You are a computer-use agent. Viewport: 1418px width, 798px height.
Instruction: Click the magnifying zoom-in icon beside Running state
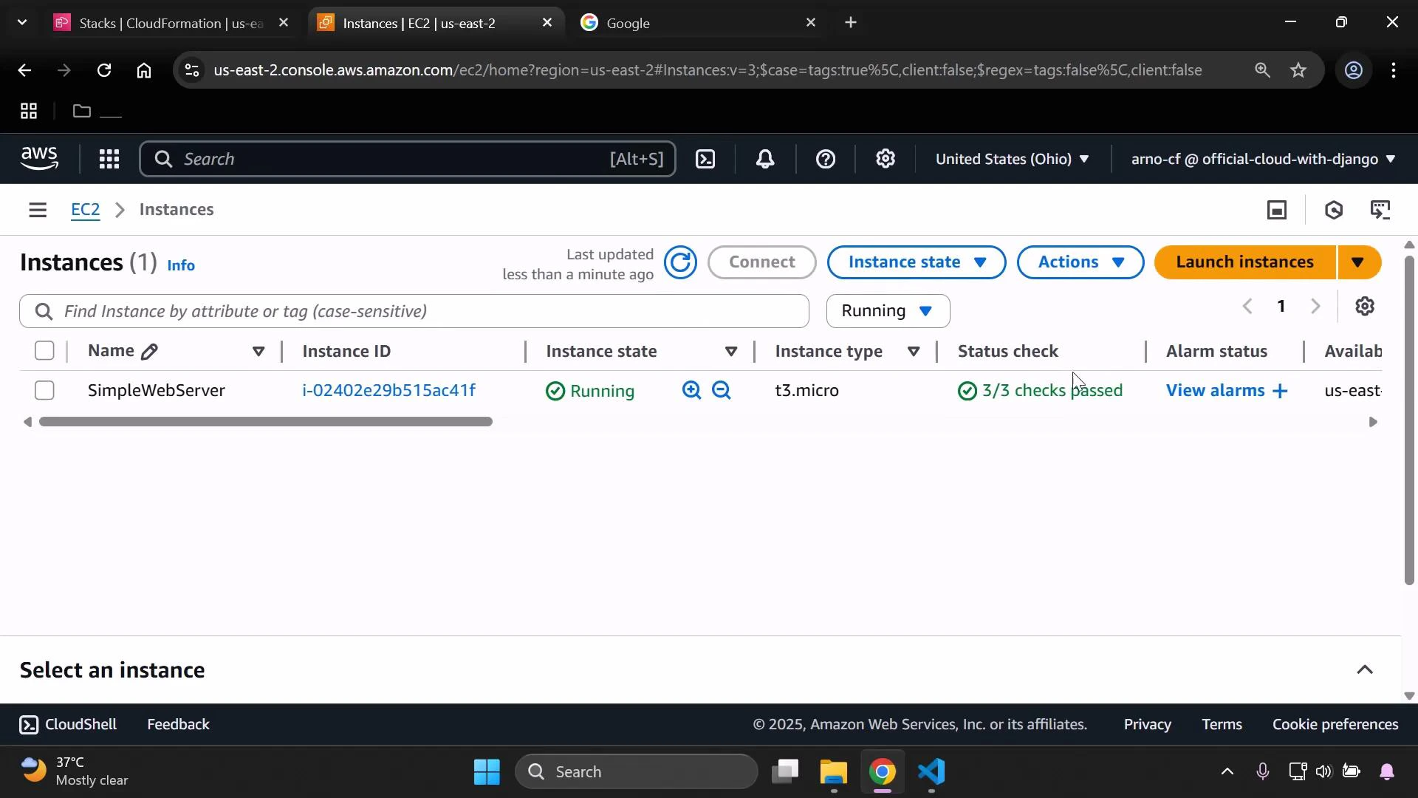[x=691, y=391]
